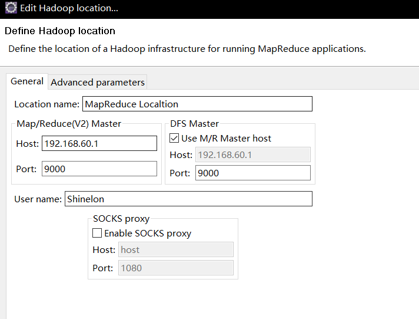This screenshot has height=319, width=419.
Task: Focus the Map/Reduce Master Host field
Action: [99, 143]
